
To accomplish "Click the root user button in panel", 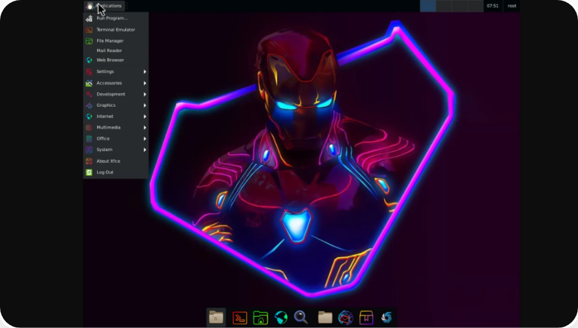I will (511, 6).
